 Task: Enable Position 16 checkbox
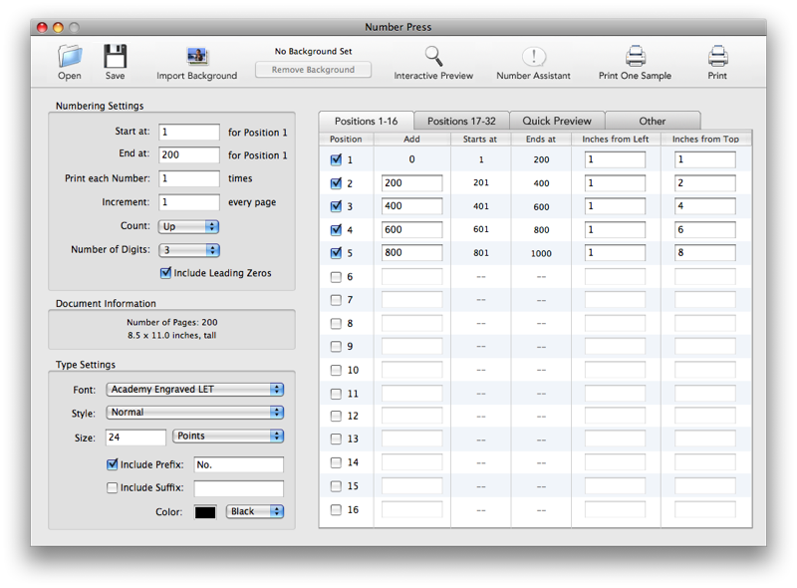336,509
